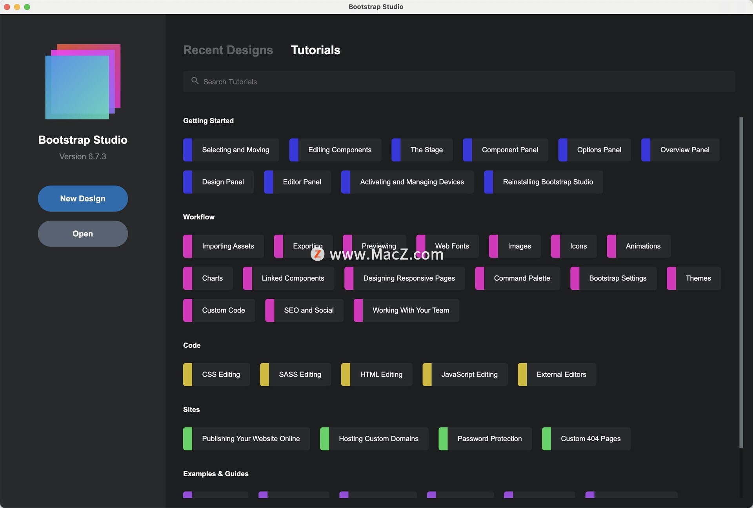Open Importing Assets tutorial
The height and width of the screenshot is (508, 753).
223,246
